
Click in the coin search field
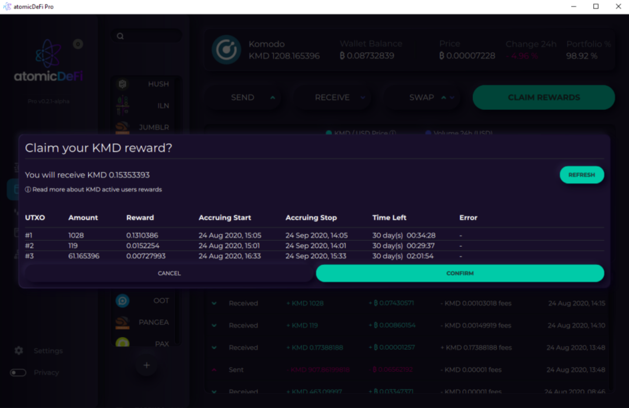[x=146, y=36]
